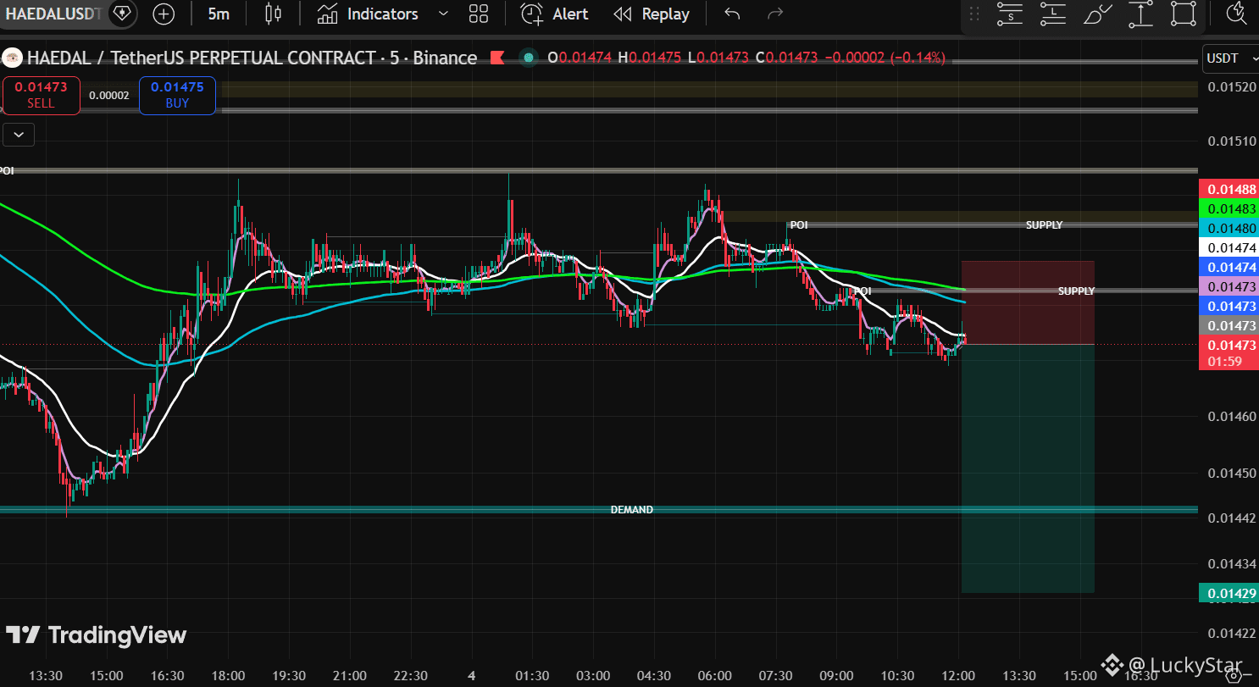1259x687 pixels.
Task: Select the brush drawing tool
Action: pyautogui.click(x=1097, y=14)
